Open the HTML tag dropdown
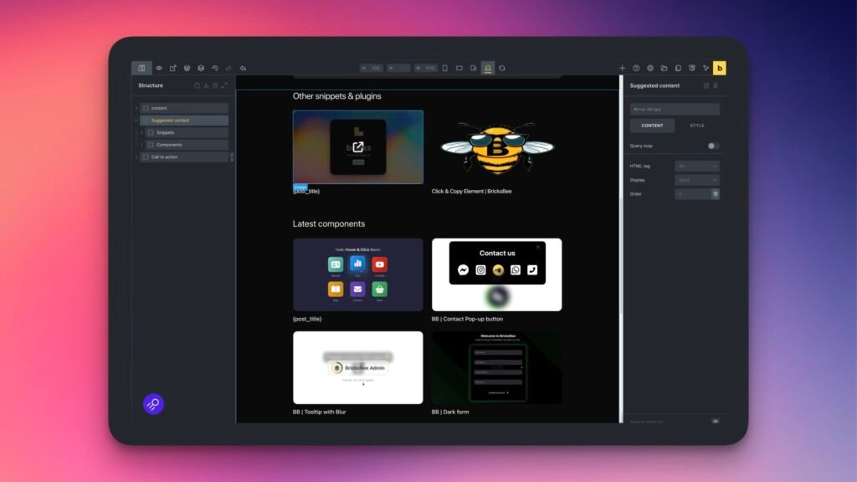 (696, 166)
